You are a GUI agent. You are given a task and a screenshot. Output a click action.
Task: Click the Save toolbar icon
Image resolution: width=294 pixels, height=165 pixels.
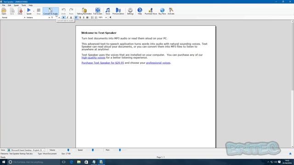tap(12, 11)
